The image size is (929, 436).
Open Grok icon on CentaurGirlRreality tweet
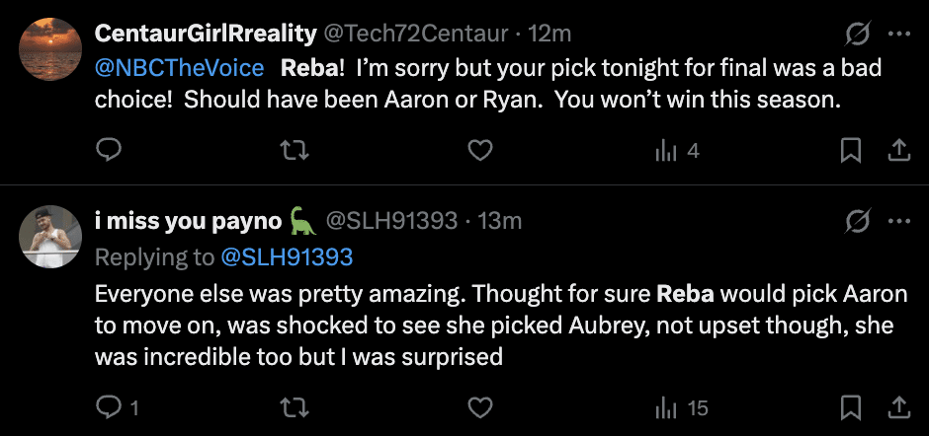(857, 35)
